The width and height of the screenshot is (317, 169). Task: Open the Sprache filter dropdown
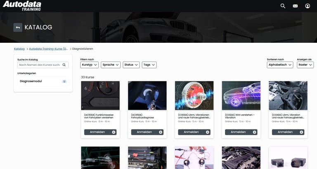tap(111, 65)
